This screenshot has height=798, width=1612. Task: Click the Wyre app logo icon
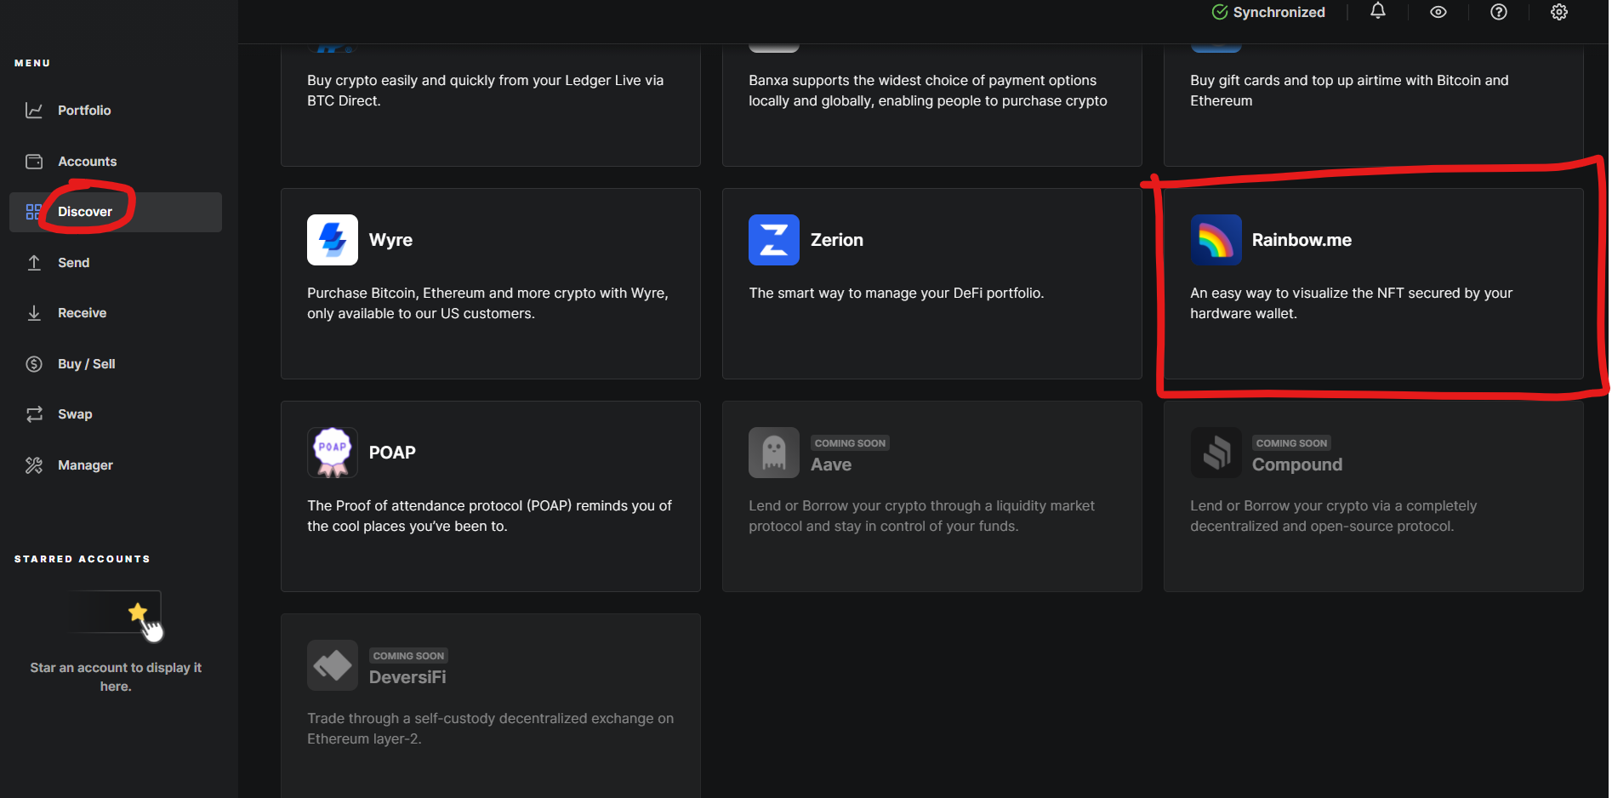coord(332,240)
